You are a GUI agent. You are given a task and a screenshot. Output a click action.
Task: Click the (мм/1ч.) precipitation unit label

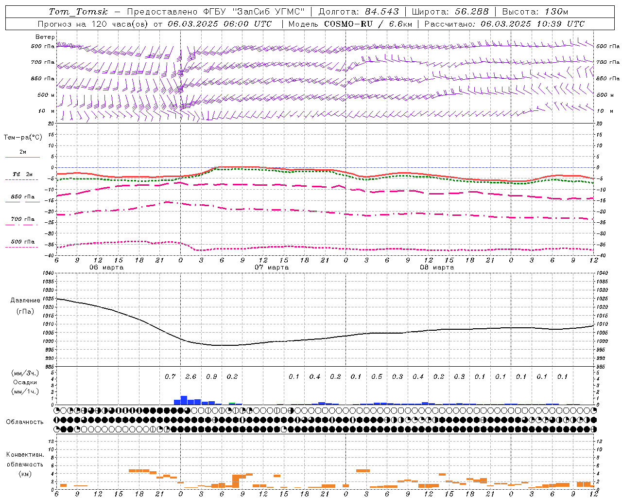tap(25, 391)
